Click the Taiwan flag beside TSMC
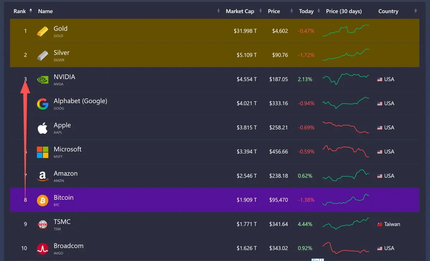Viewport: 430px width, 261px height. pyautogui.click(x=379, y=224)
